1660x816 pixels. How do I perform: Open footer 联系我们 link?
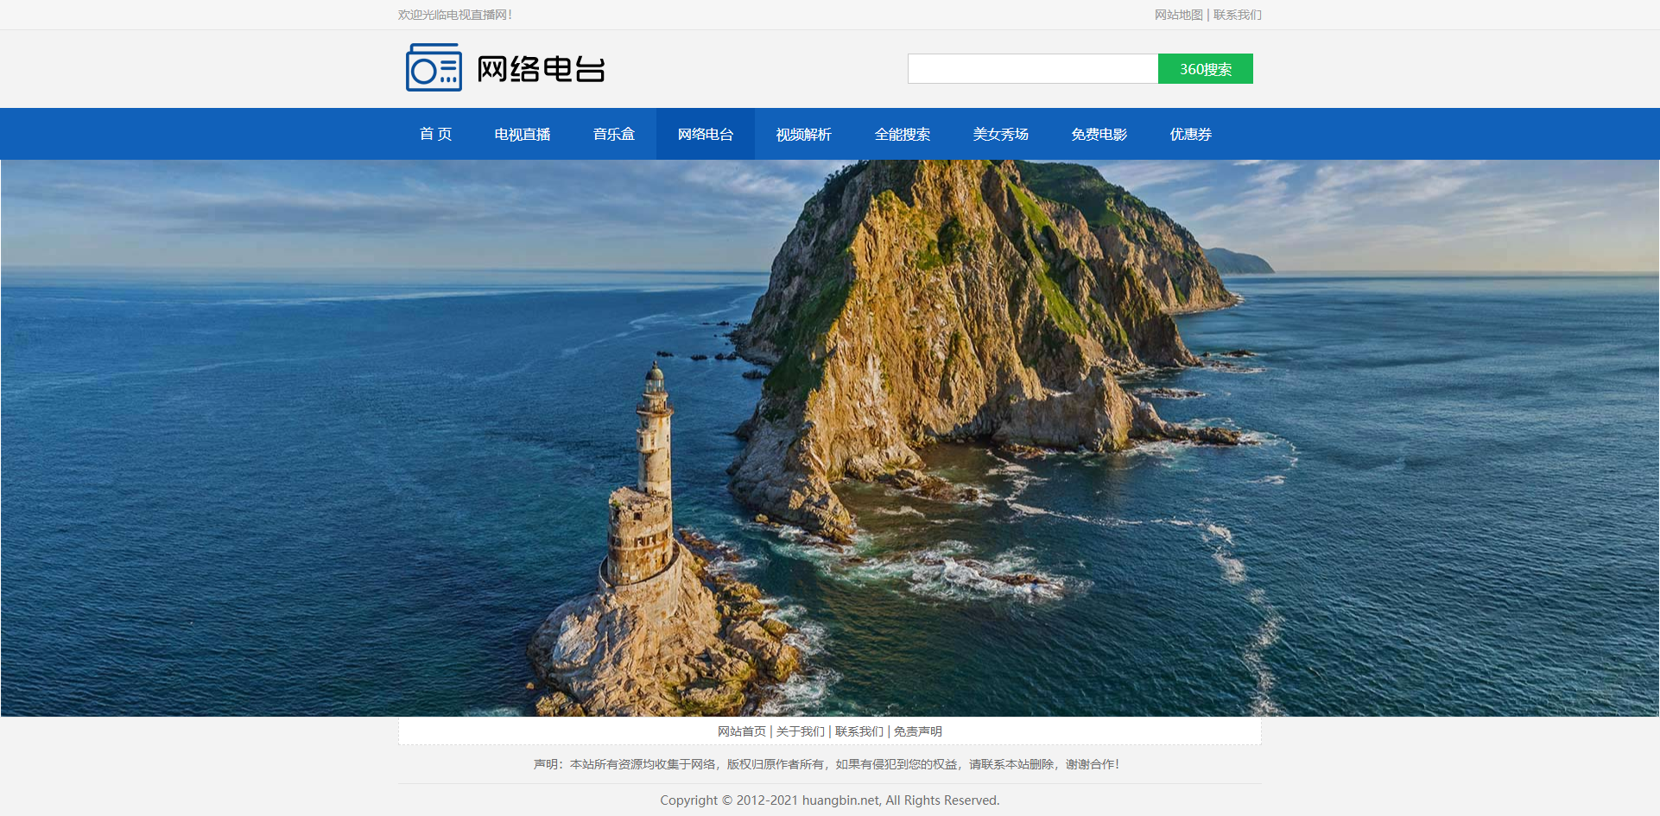tap(859, 731)
